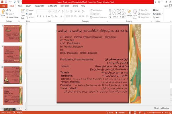Click Convert to SmartArt
The image size is (172, 114).
[x=98, y=17]
